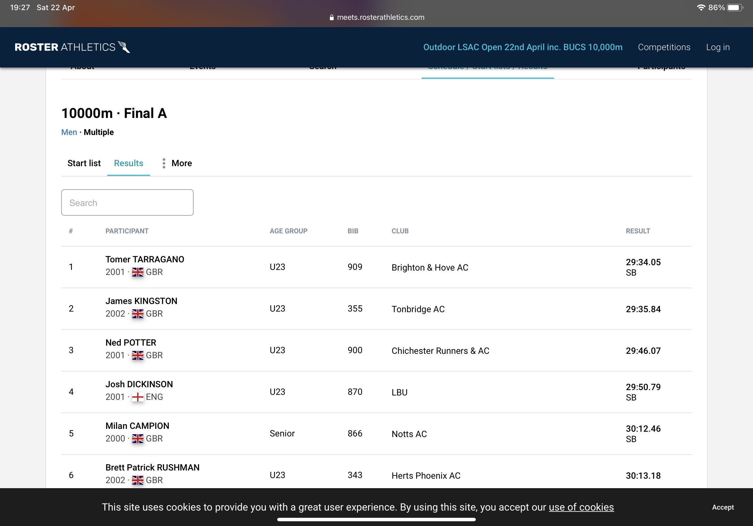Viewport: 753px width, 526px height.
Task: Click GBR flag beside Tomer Tarragano
Action: coord(138,272)
